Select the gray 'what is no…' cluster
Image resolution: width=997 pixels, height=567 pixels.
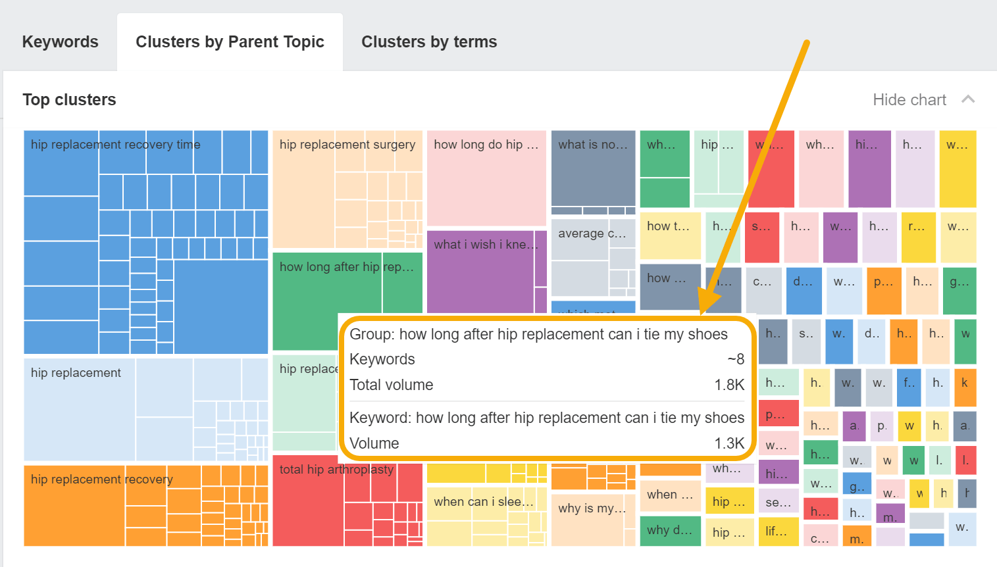pos(593,171)
